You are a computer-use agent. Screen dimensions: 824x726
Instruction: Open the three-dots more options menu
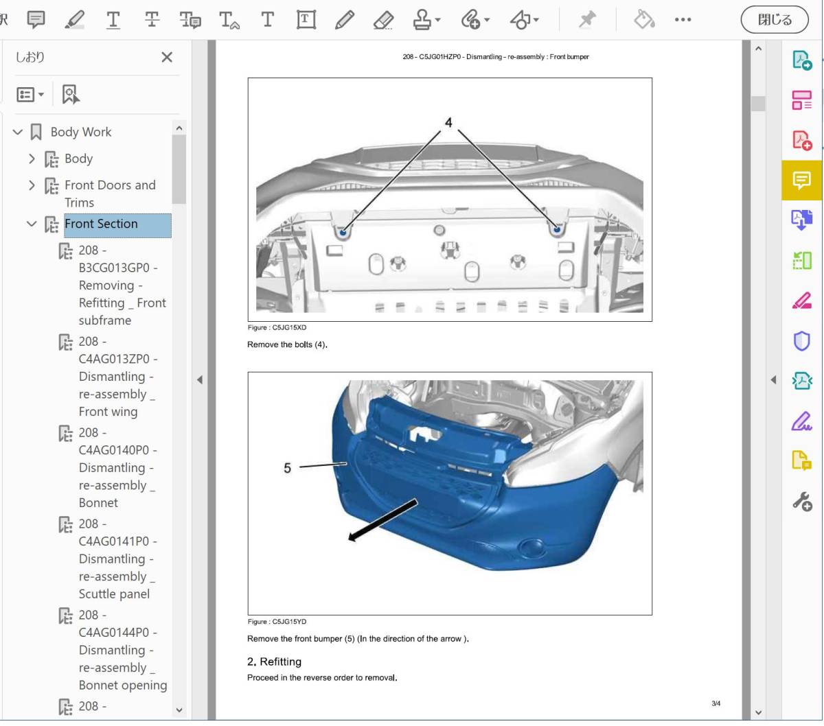(x=683, y=19)
